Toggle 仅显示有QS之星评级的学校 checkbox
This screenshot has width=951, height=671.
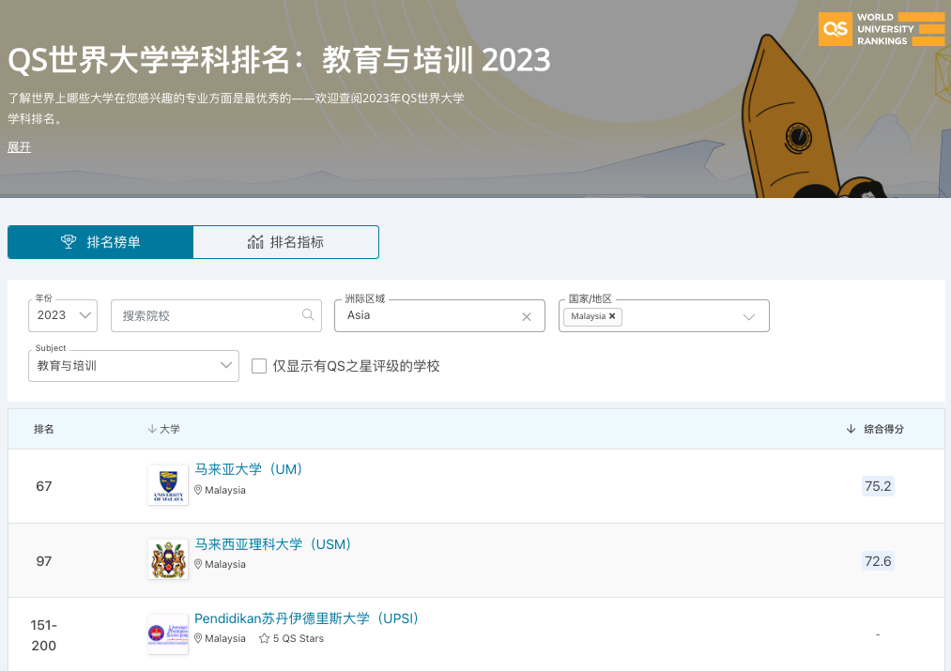259,366
